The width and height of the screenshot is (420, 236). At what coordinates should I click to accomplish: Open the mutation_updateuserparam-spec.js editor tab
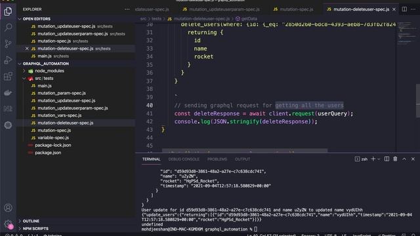pos(221,9)
